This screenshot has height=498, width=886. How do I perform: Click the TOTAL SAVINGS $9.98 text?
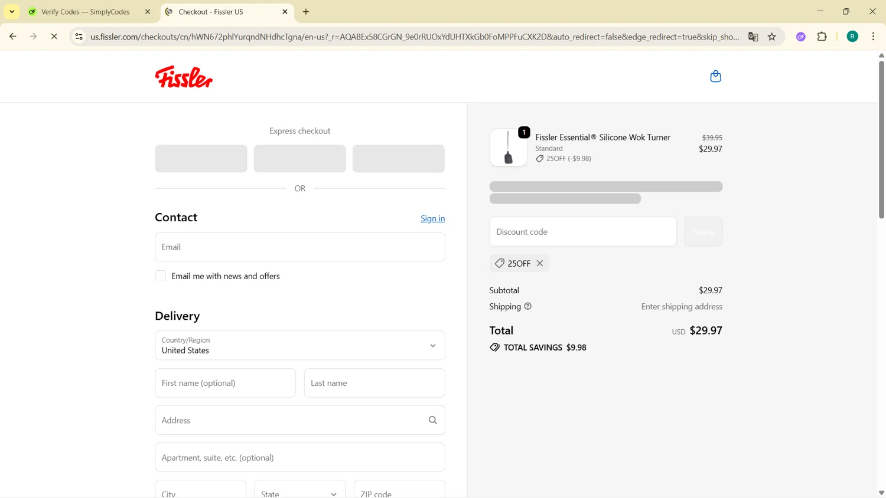tap(545, 348)
